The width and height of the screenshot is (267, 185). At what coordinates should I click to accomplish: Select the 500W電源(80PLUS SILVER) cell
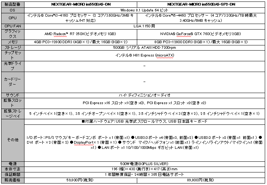coord(145,164)
